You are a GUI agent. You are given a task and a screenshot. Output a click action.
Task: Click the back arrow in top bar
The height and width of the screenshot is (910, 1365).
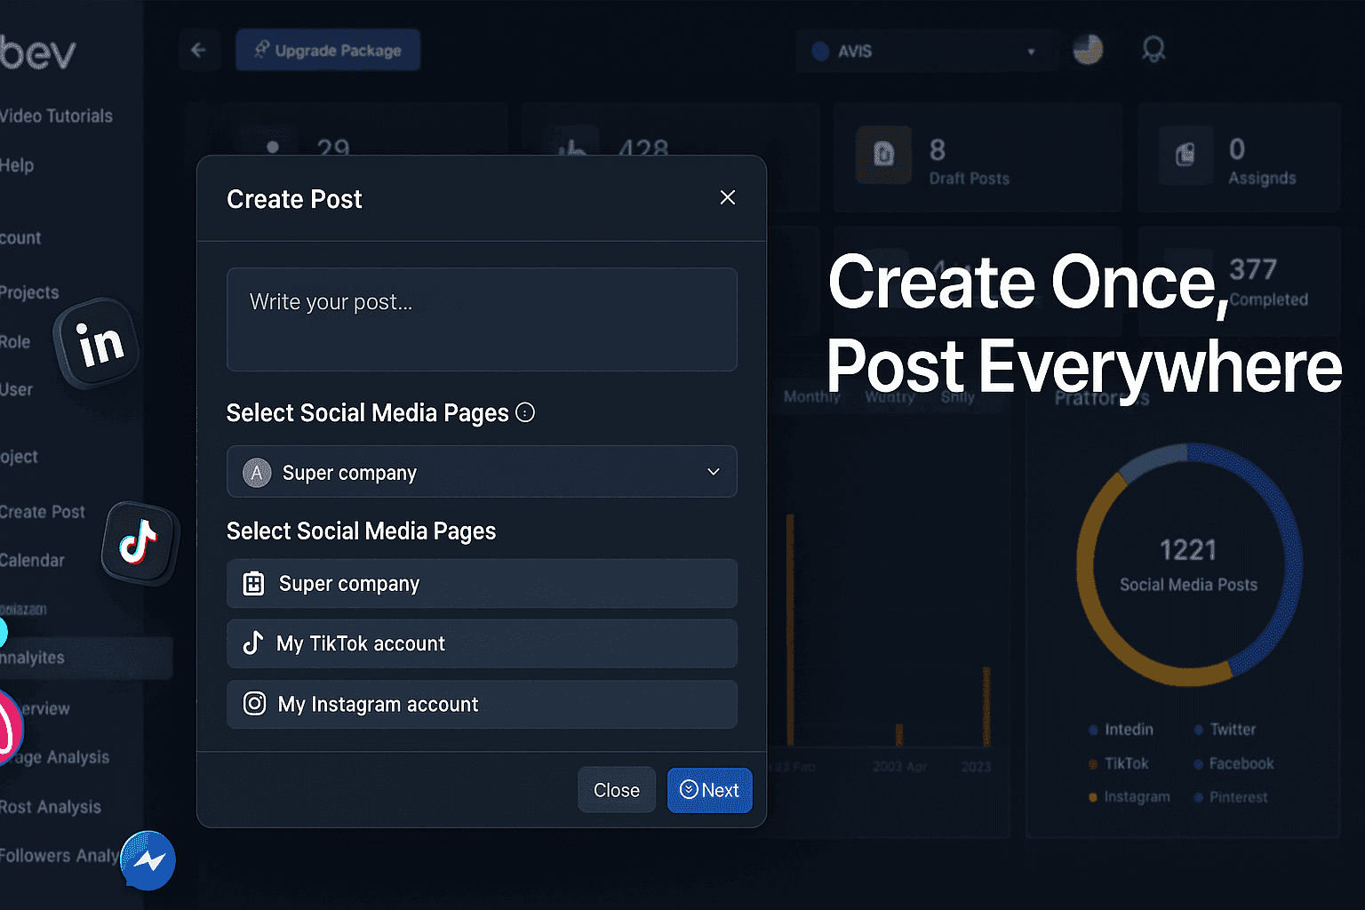point(198,51)
